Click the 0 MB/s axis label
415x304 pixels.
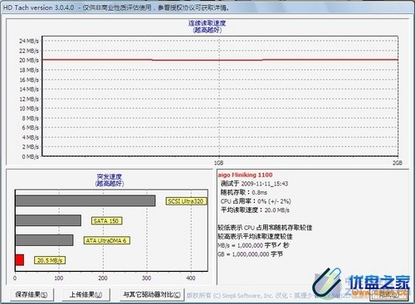(x=31, y=157)
